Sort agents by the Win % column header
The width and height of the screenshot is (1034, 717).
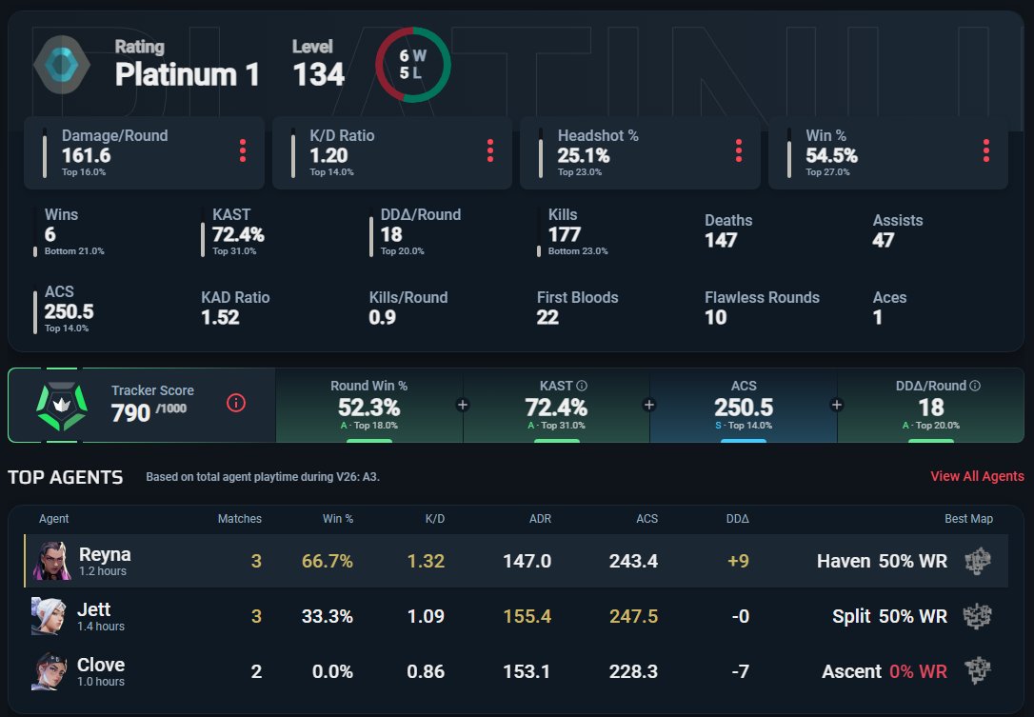pos(338,518)
